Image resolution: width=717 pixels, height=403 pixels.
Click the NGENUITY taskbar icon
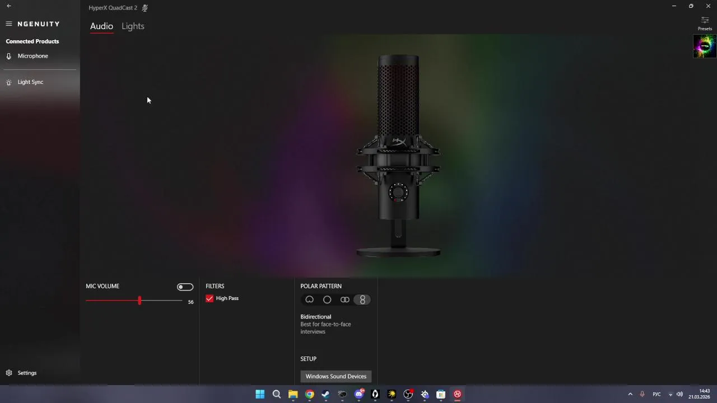pyautogui.click(x=457, y=394)
